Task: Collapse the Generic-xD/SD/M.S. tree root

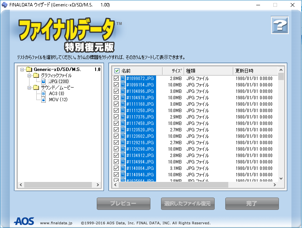Action: pyautogui.click(x=22, y=69)
